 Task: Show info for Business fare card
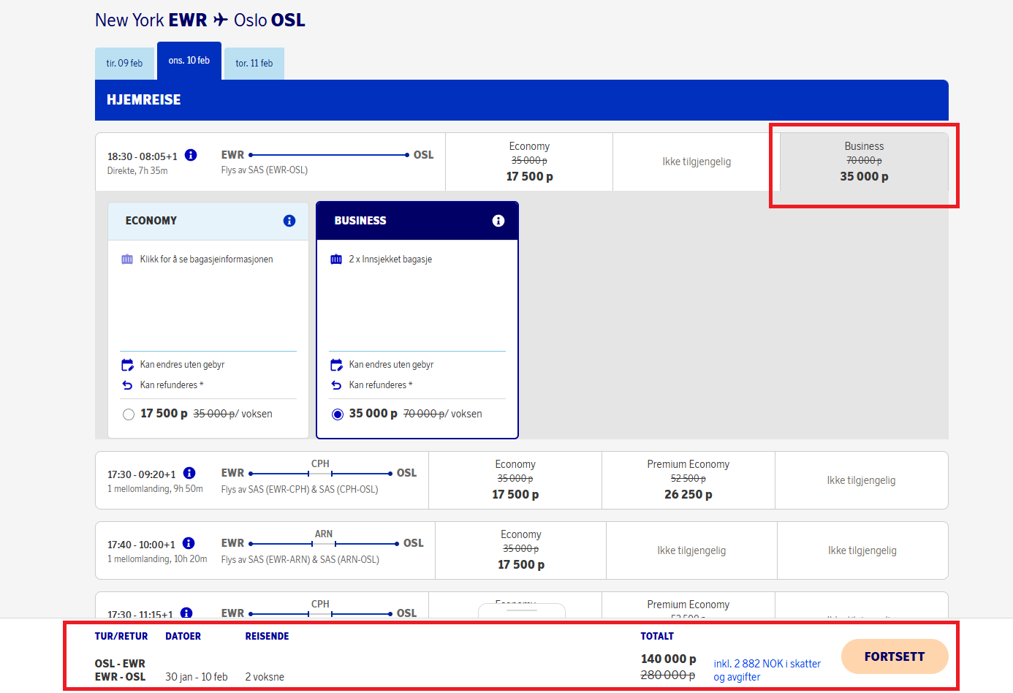click(498, 221)
